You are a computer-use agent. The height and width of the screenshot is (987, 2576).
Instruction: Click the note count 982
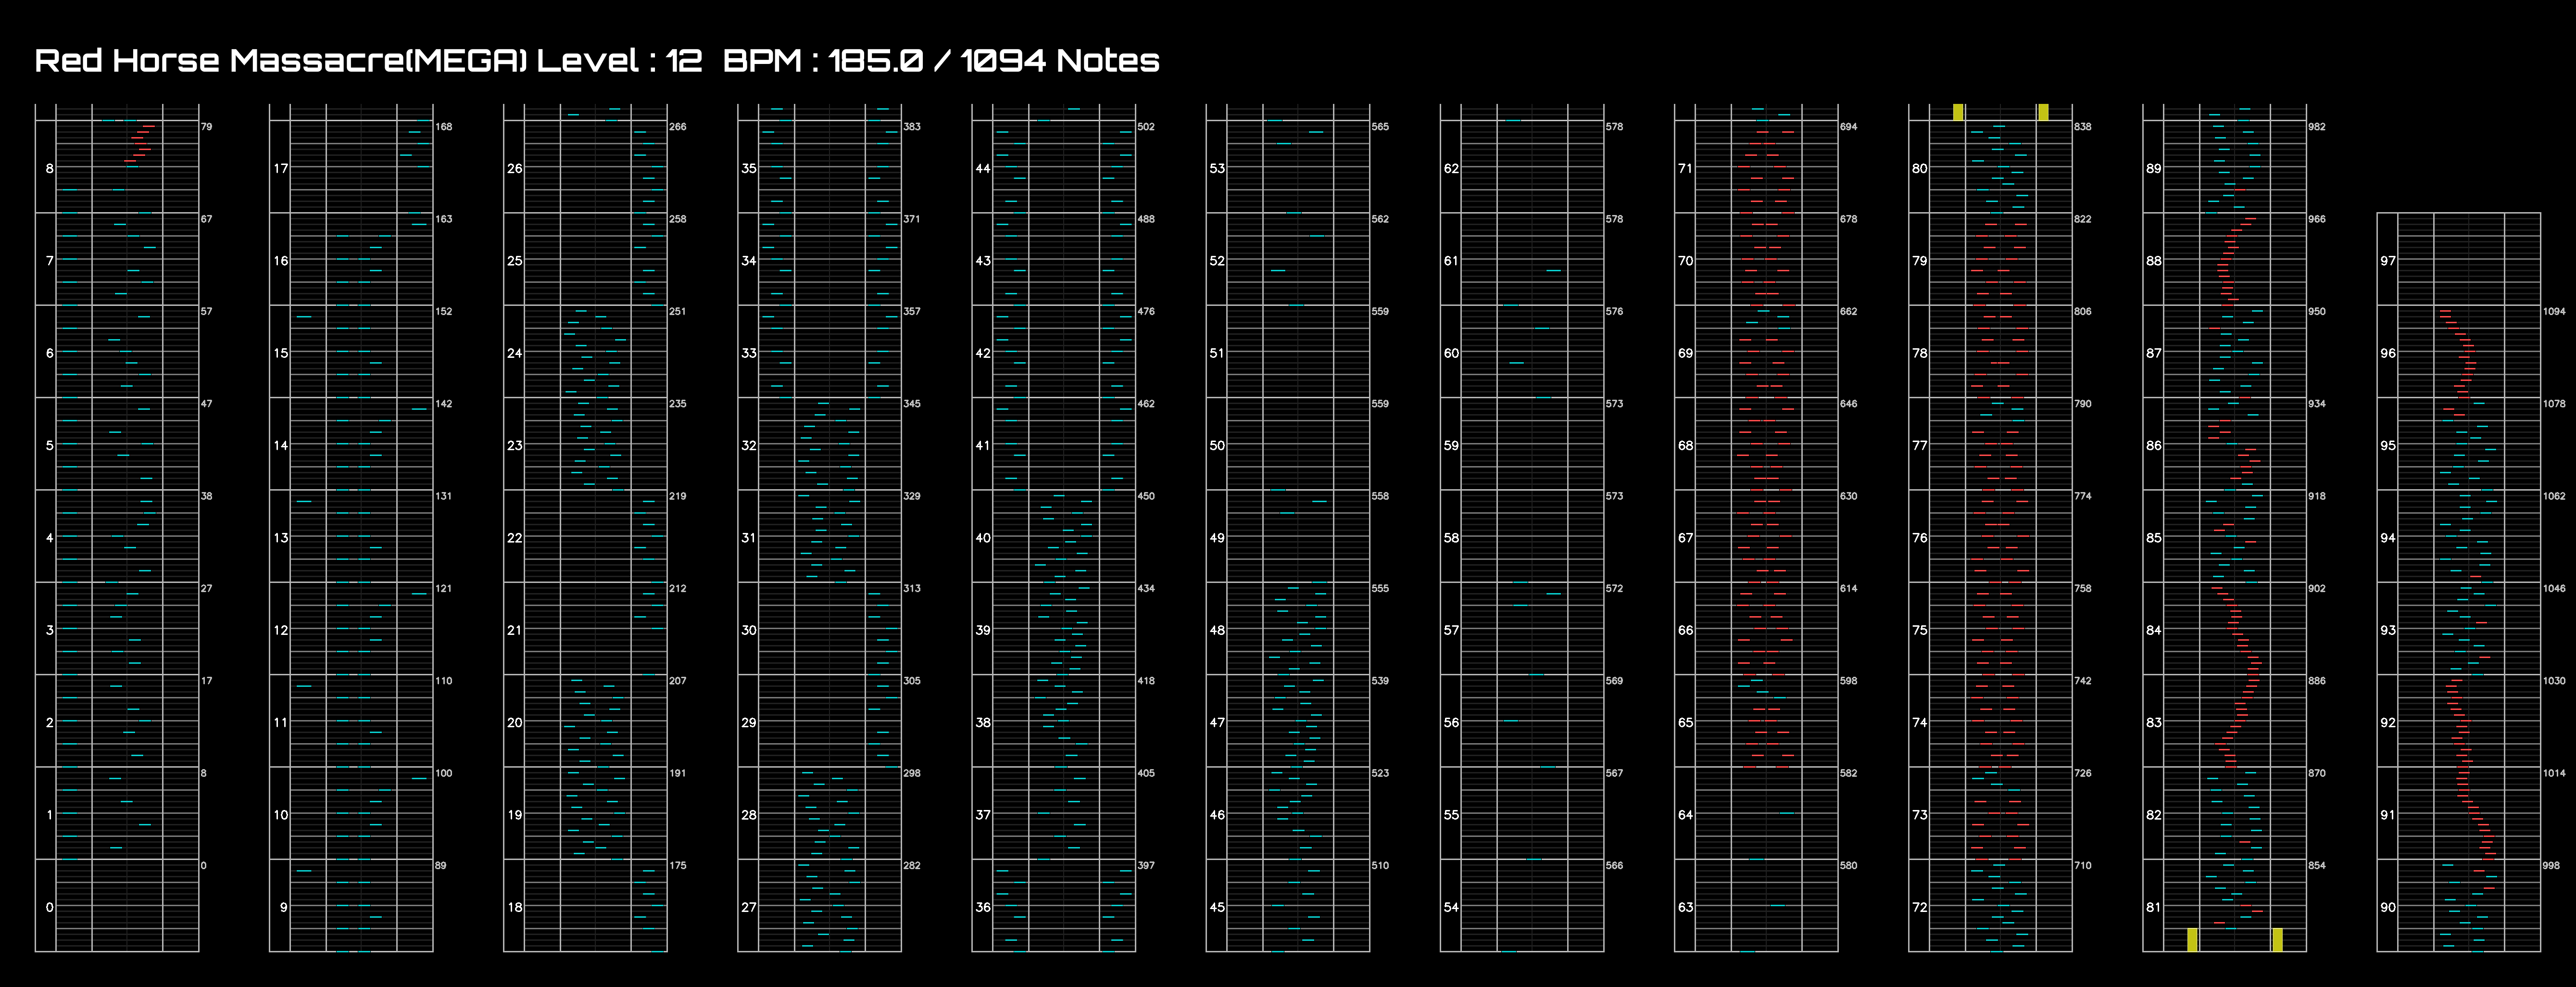click(x=2316, y=127)
